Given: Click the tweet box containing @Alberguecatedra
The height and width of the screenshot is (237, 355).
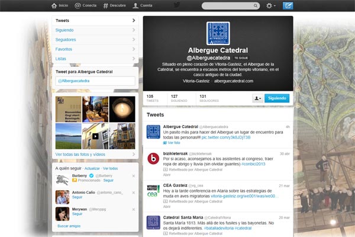Looking at the screenshot, I should point(95,80).
